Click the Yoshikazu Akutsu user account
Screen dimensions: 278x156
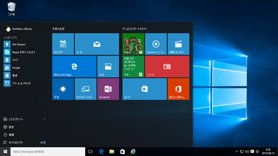(x=18, y=29)
